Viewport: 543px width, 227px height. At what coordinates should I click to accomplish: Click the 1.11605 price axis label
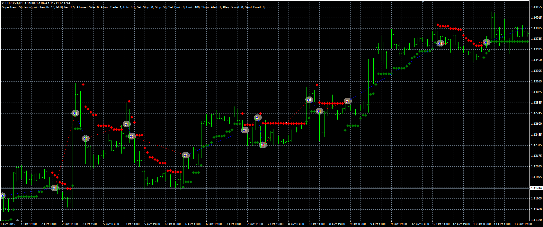536,198
